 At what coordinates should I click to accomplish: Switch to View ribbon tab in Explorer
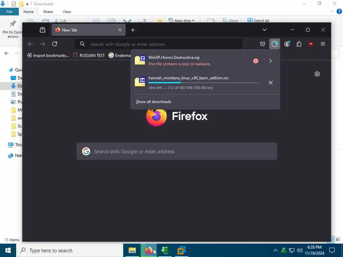coord(67,12)
